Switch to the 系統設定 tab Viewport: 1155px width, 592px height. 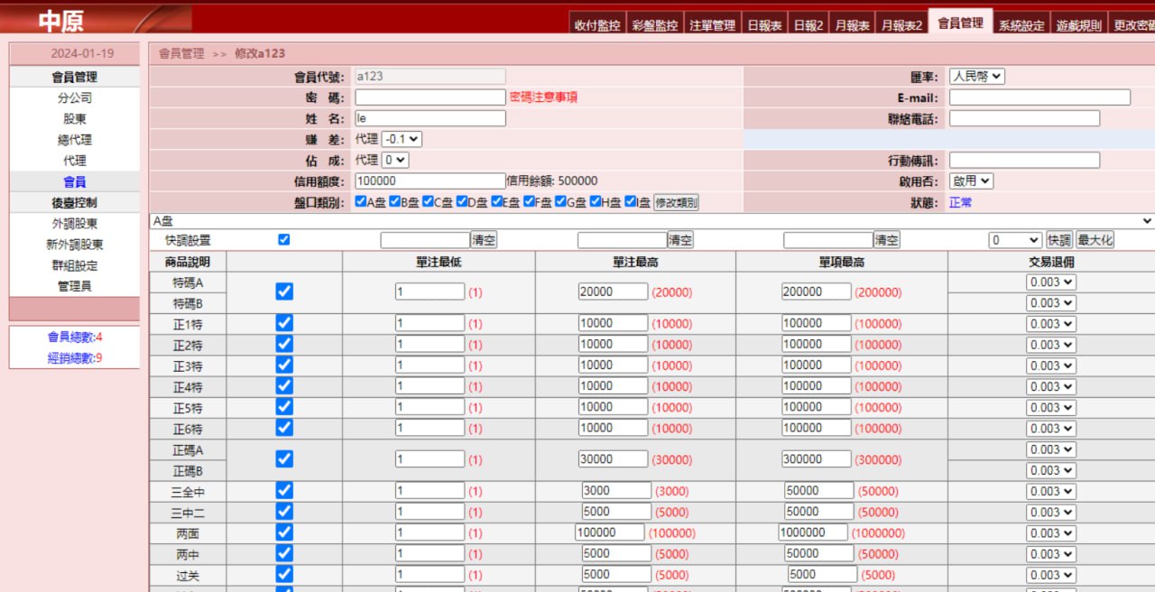(x=1021, y=26)
